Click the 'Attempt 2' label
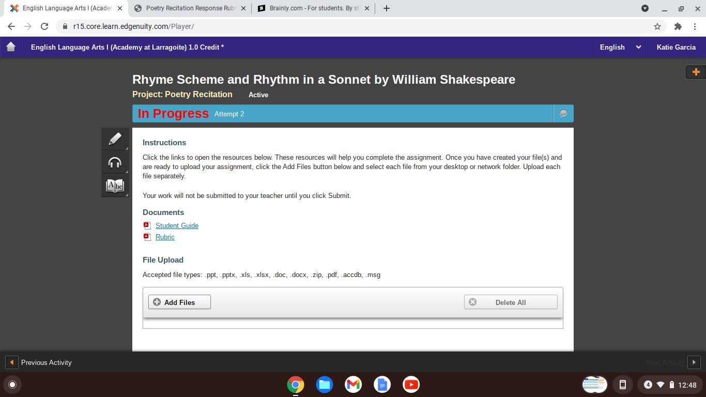This screenshot has width=706, height=397. 229,114
